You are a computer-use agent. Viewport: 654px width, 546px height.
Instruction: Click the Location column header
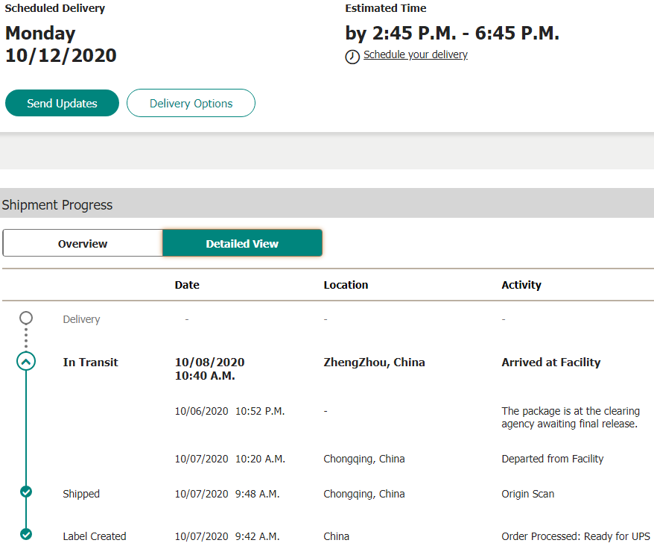pyautogui.click(x=346, y=285)
